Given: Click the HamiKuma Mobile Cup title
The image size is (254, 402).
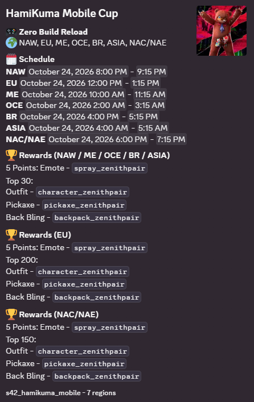Looking at the screenshot, I should click(x=62, y=13).
